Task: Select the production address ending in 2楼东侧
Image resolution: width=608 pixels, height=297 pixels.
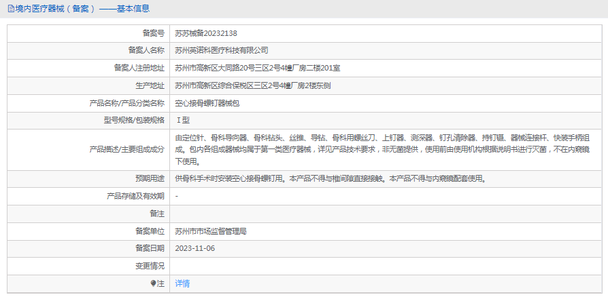Action: [x=253, y=85]
